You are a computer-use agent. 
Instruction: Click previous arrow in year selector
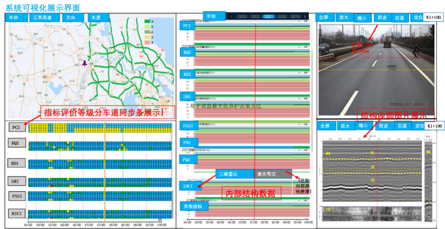click(x=231, y=17)
